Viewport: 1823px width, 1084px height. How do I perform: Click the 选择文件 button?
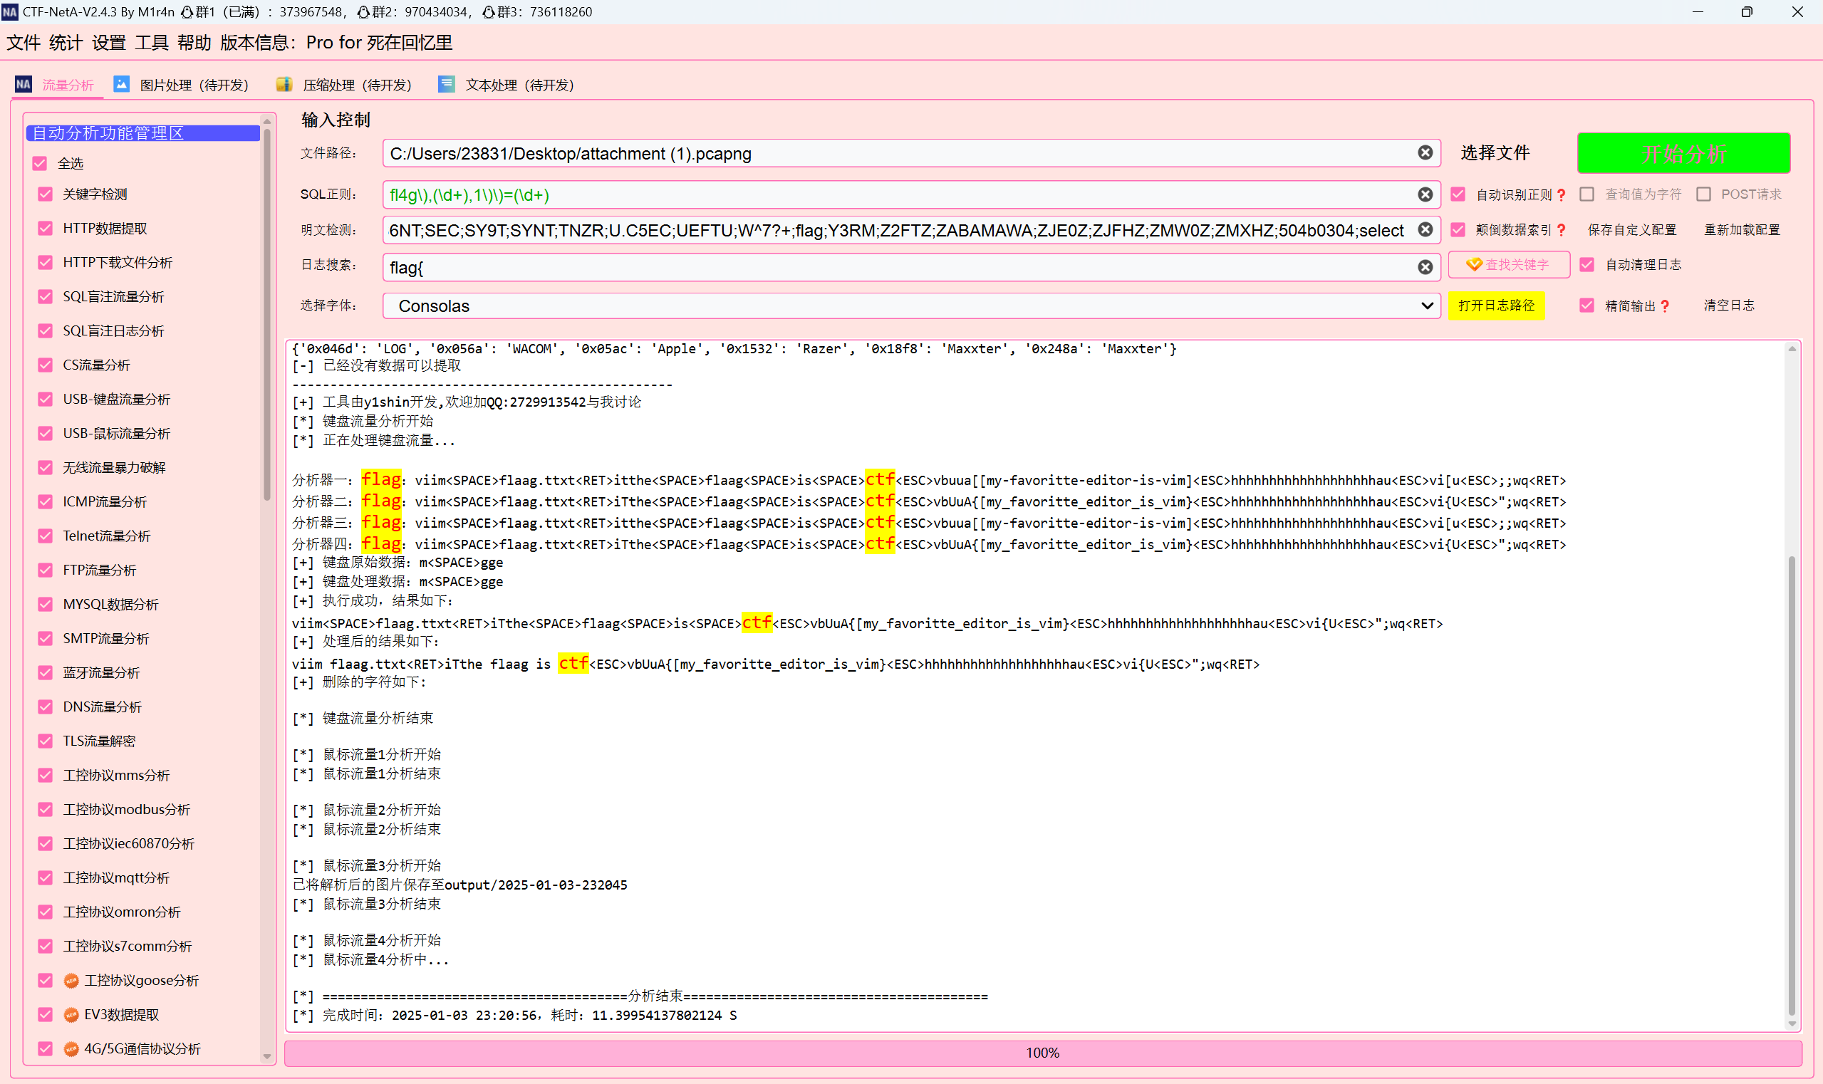tap(1495, 152)
